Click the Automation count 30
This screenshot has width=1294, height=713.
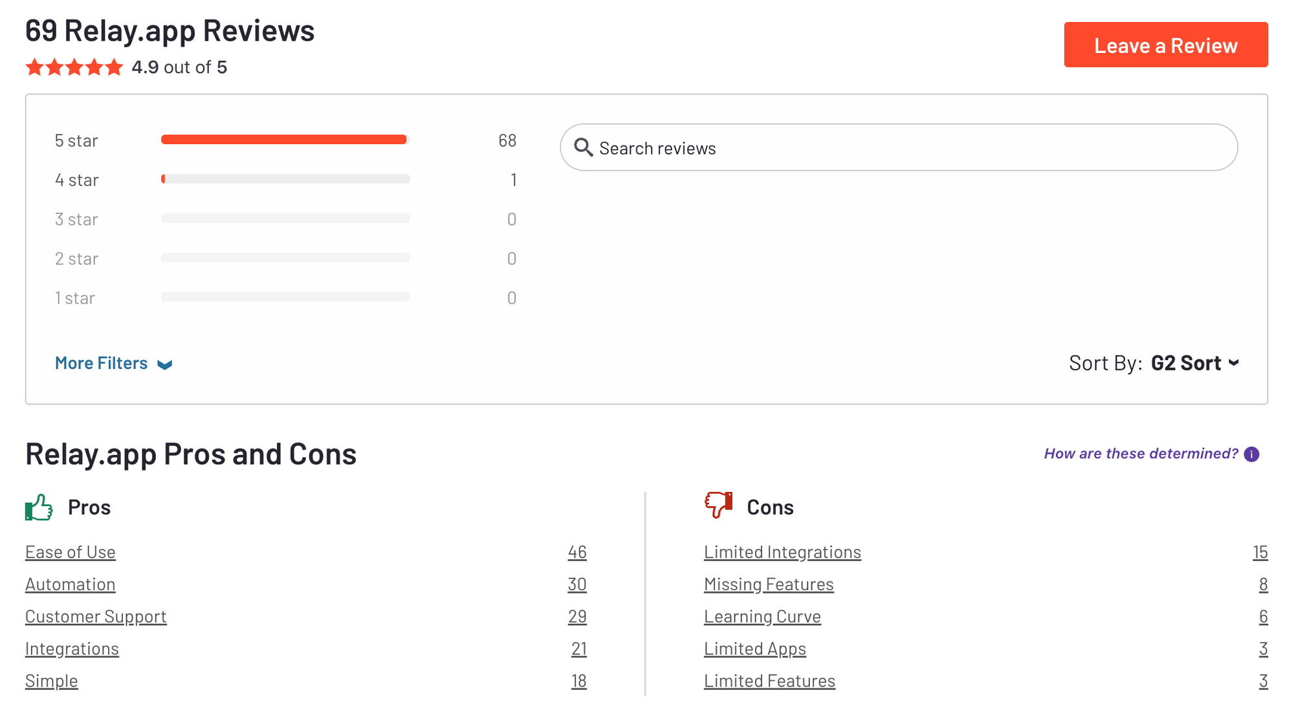(x=577, y=584)
